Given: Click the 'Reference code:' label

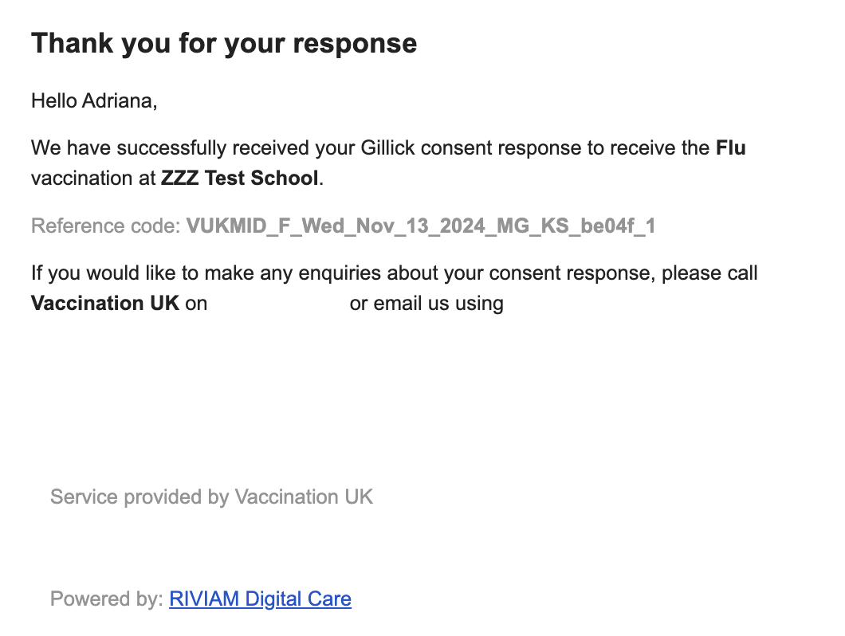Looking at the screenshot, I should click(106, 226).
